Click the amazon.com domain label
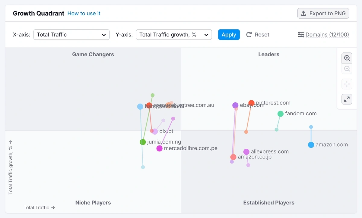The width and height of the screenshot is (362, 218). coord(332,145)
